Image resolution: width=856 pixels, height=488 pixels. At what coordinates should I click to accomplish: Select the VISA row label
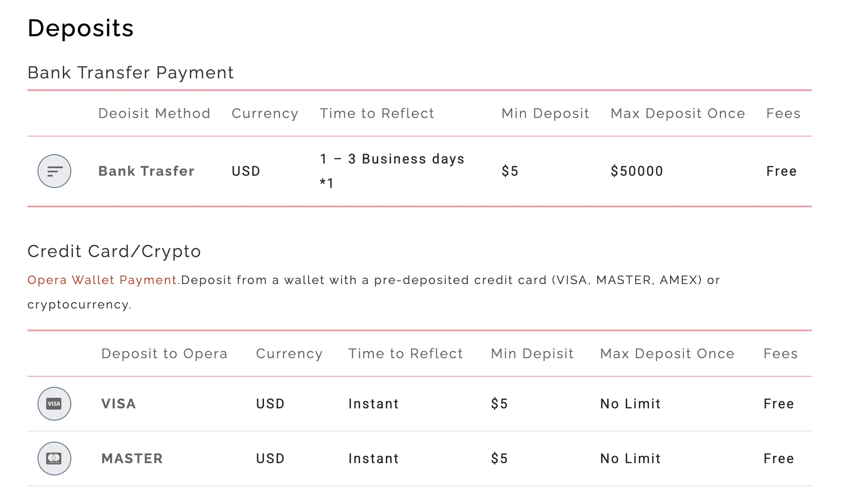(x=118, y=404)
